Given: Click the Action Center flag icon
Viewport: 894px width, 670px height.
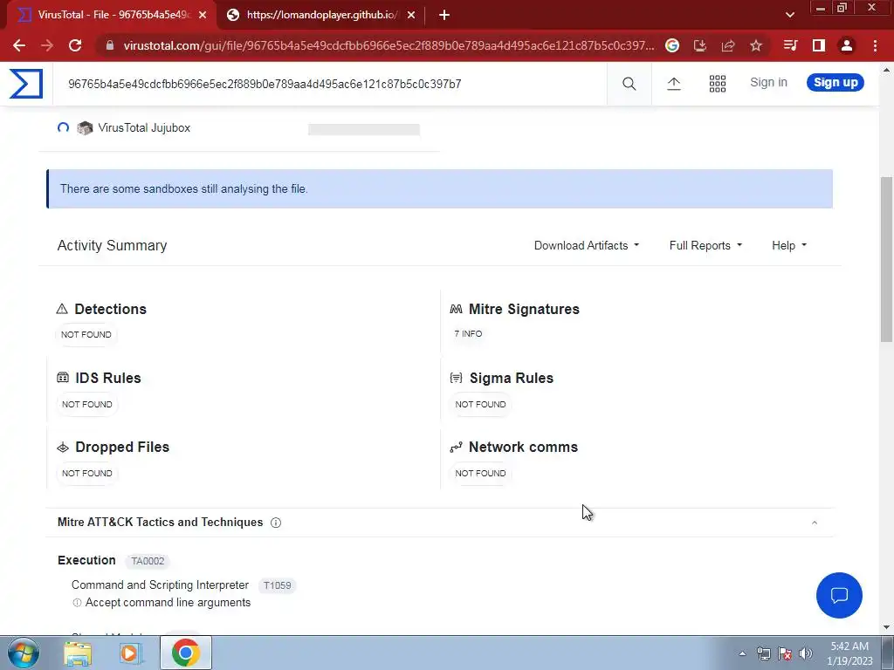Looking at the screenshot, I should coord(785,653).
